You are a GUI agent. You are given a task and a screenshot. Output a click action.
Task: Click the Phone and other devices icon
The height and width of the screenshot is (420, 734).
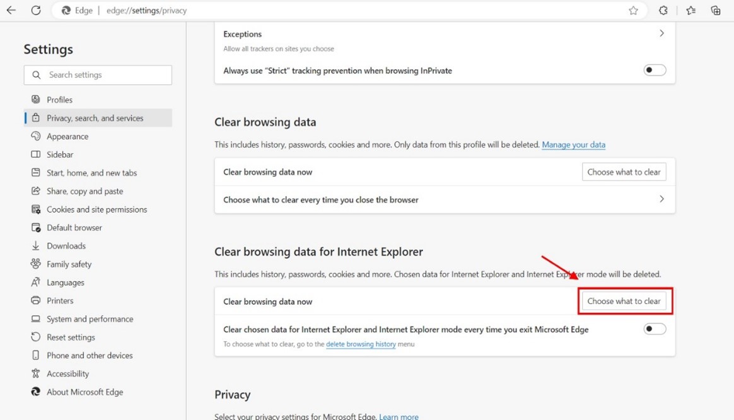pyautogui.click(x=35, y=355)
